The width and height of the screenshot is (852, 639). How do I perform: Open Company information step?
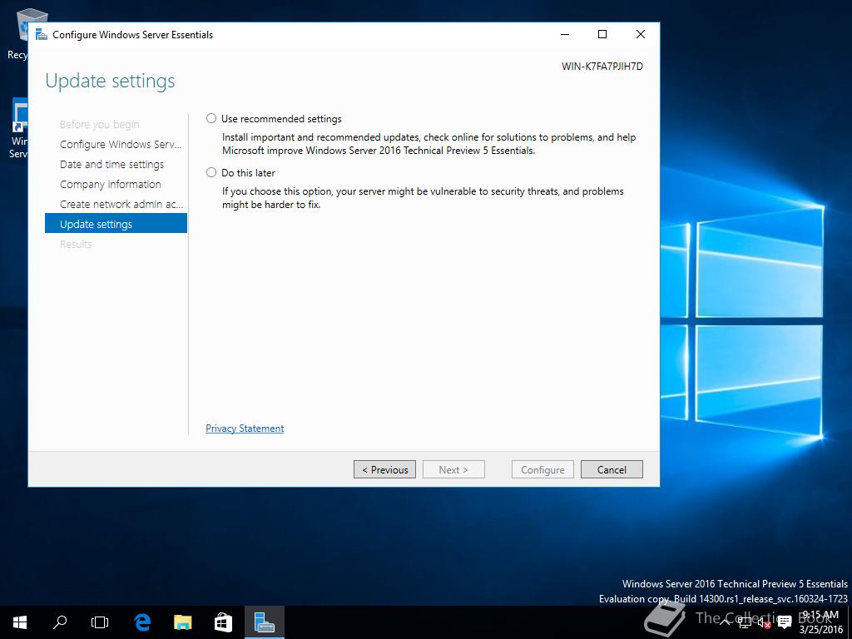click(x=111, y=184)
